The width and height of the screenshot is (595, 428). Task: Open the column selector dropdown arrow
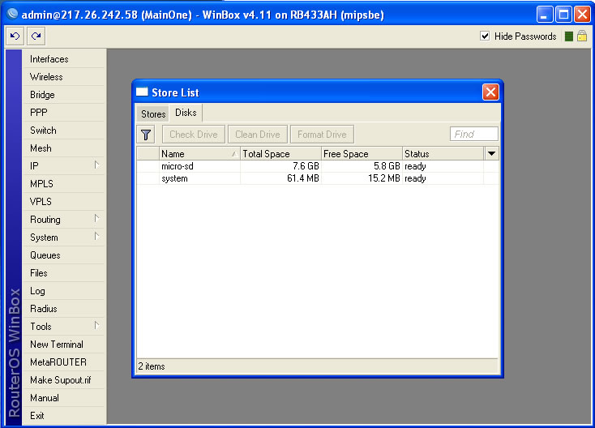(491, 154)
